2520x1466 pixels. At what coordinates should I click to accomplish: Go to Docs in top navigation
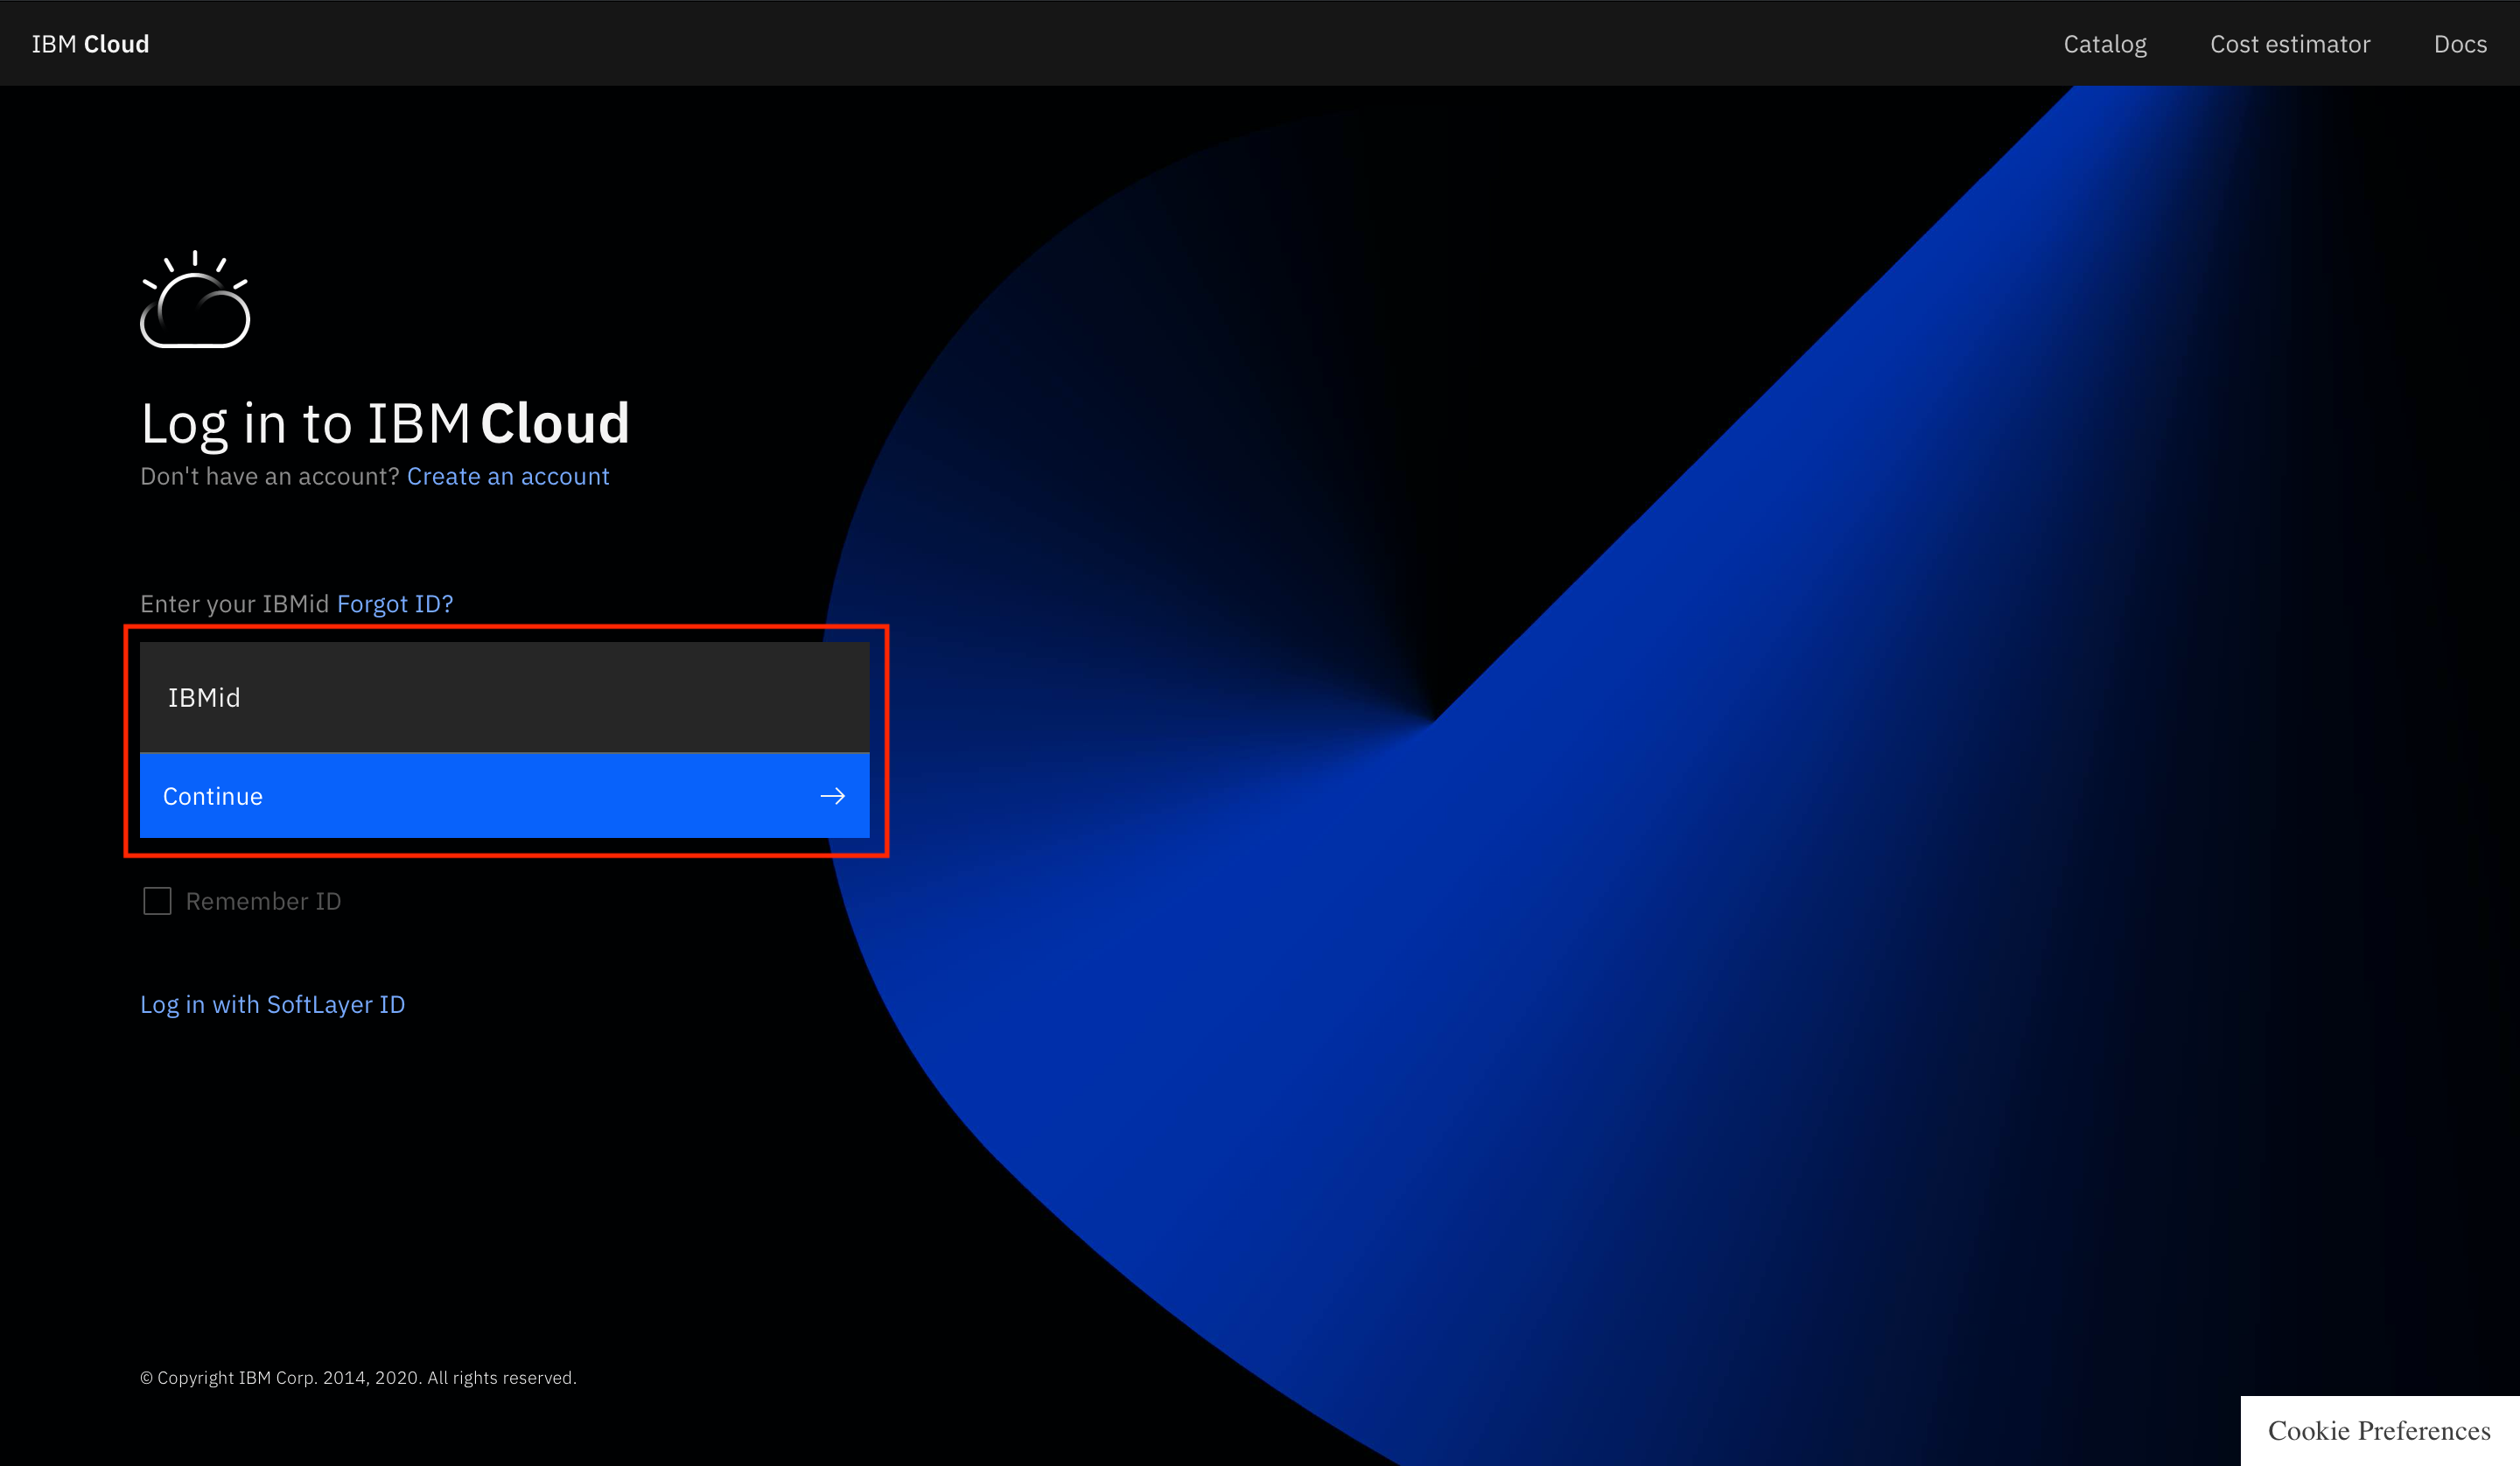click(x=2459, y=44)
